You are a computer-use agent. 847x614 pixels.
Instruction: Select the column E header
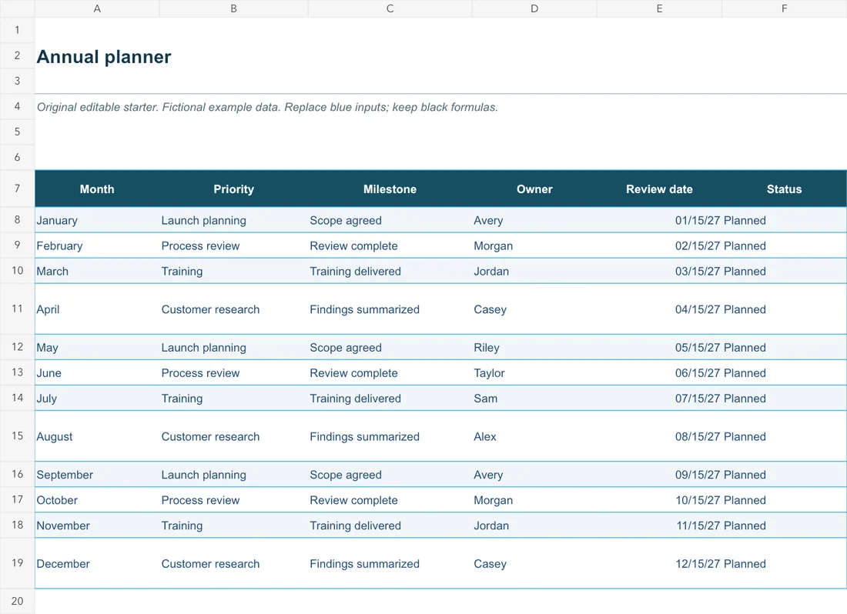tap(660, 8)
